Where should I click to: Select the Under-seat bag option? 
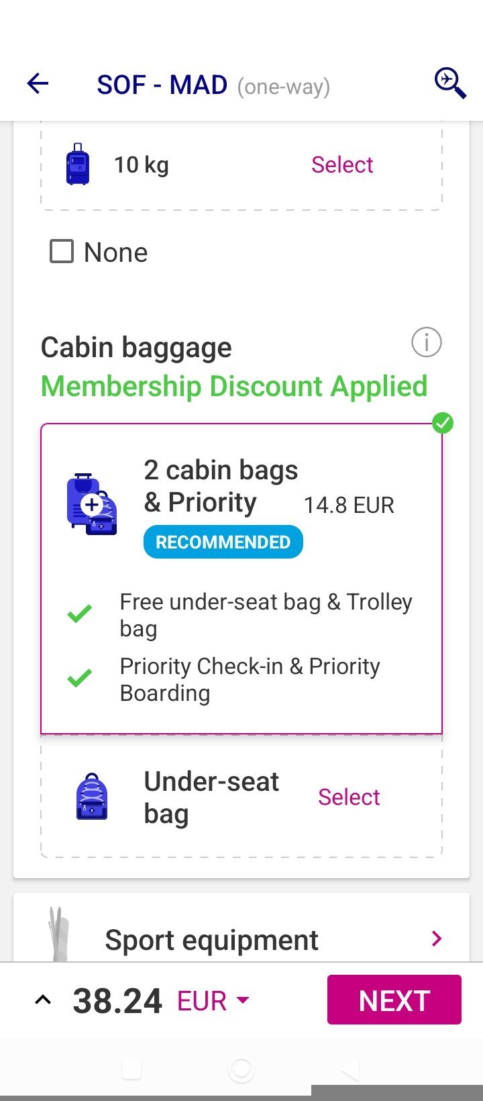click(x=349, y=798)
